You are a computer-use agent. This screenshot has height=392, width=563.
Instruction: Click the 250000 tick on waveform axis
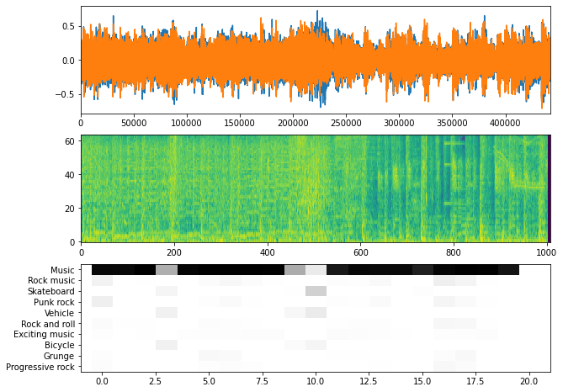(x=346, y=123)
